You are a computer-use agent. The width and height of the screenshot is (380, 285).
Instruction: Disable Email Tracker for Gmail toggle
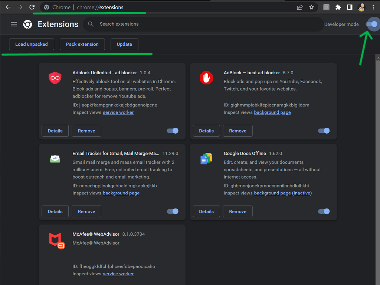pos(173,211)
